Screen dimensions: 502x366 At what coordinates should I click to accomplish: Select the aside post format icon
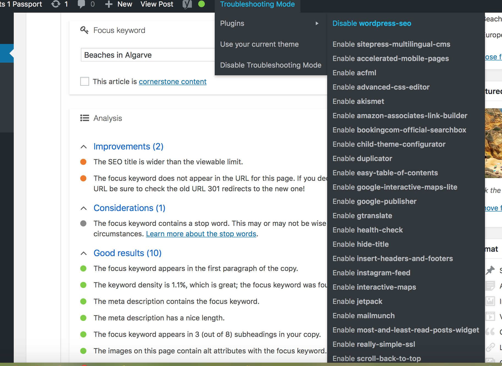point(490,286)
